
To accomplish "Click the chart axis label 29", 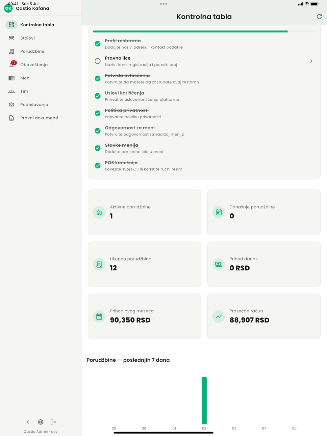I will pos(114,428).
